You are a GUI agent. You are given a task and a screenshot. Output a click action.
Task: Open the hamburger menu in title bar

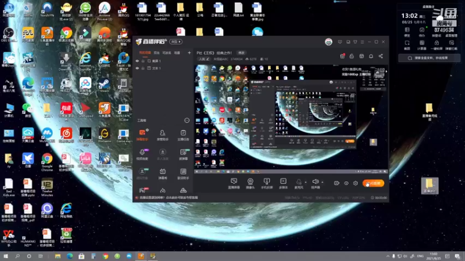tap(362, 42)
